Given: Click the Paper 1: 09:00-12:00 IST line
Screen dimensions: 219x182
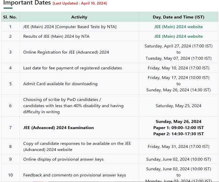Looking at the screenshot, I should pos(178,128).
